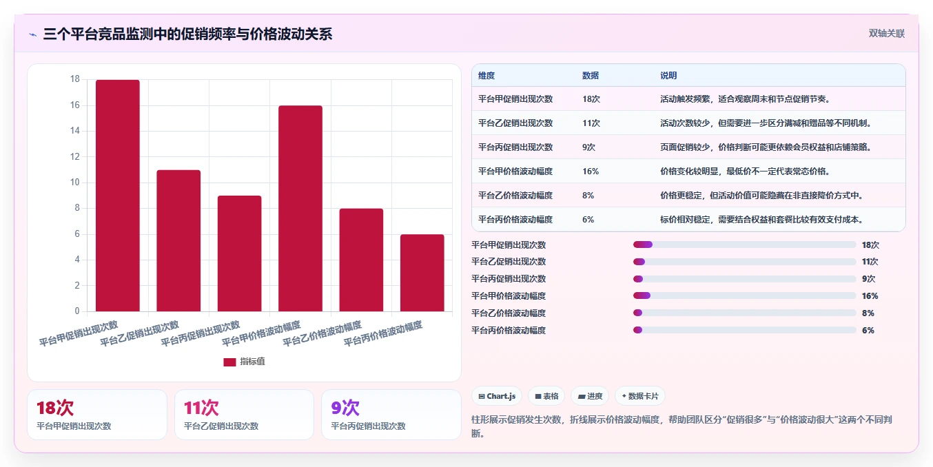Select table cell 平台乙价格波动幅度

pos(515,196)
